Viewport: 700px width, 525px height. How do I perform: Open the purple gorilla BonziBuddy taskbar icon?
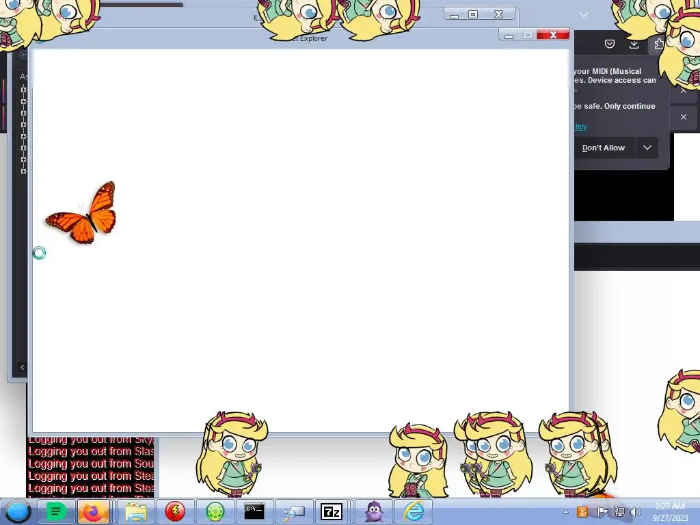[x=374, y=511]
